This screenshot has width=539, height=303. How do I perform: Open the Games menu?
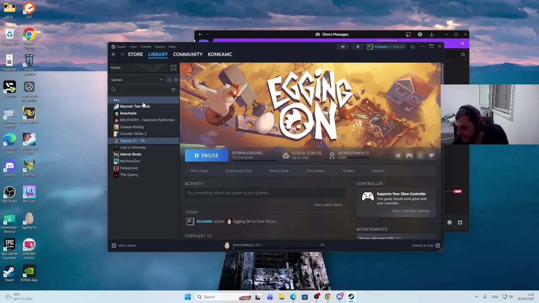160,47
